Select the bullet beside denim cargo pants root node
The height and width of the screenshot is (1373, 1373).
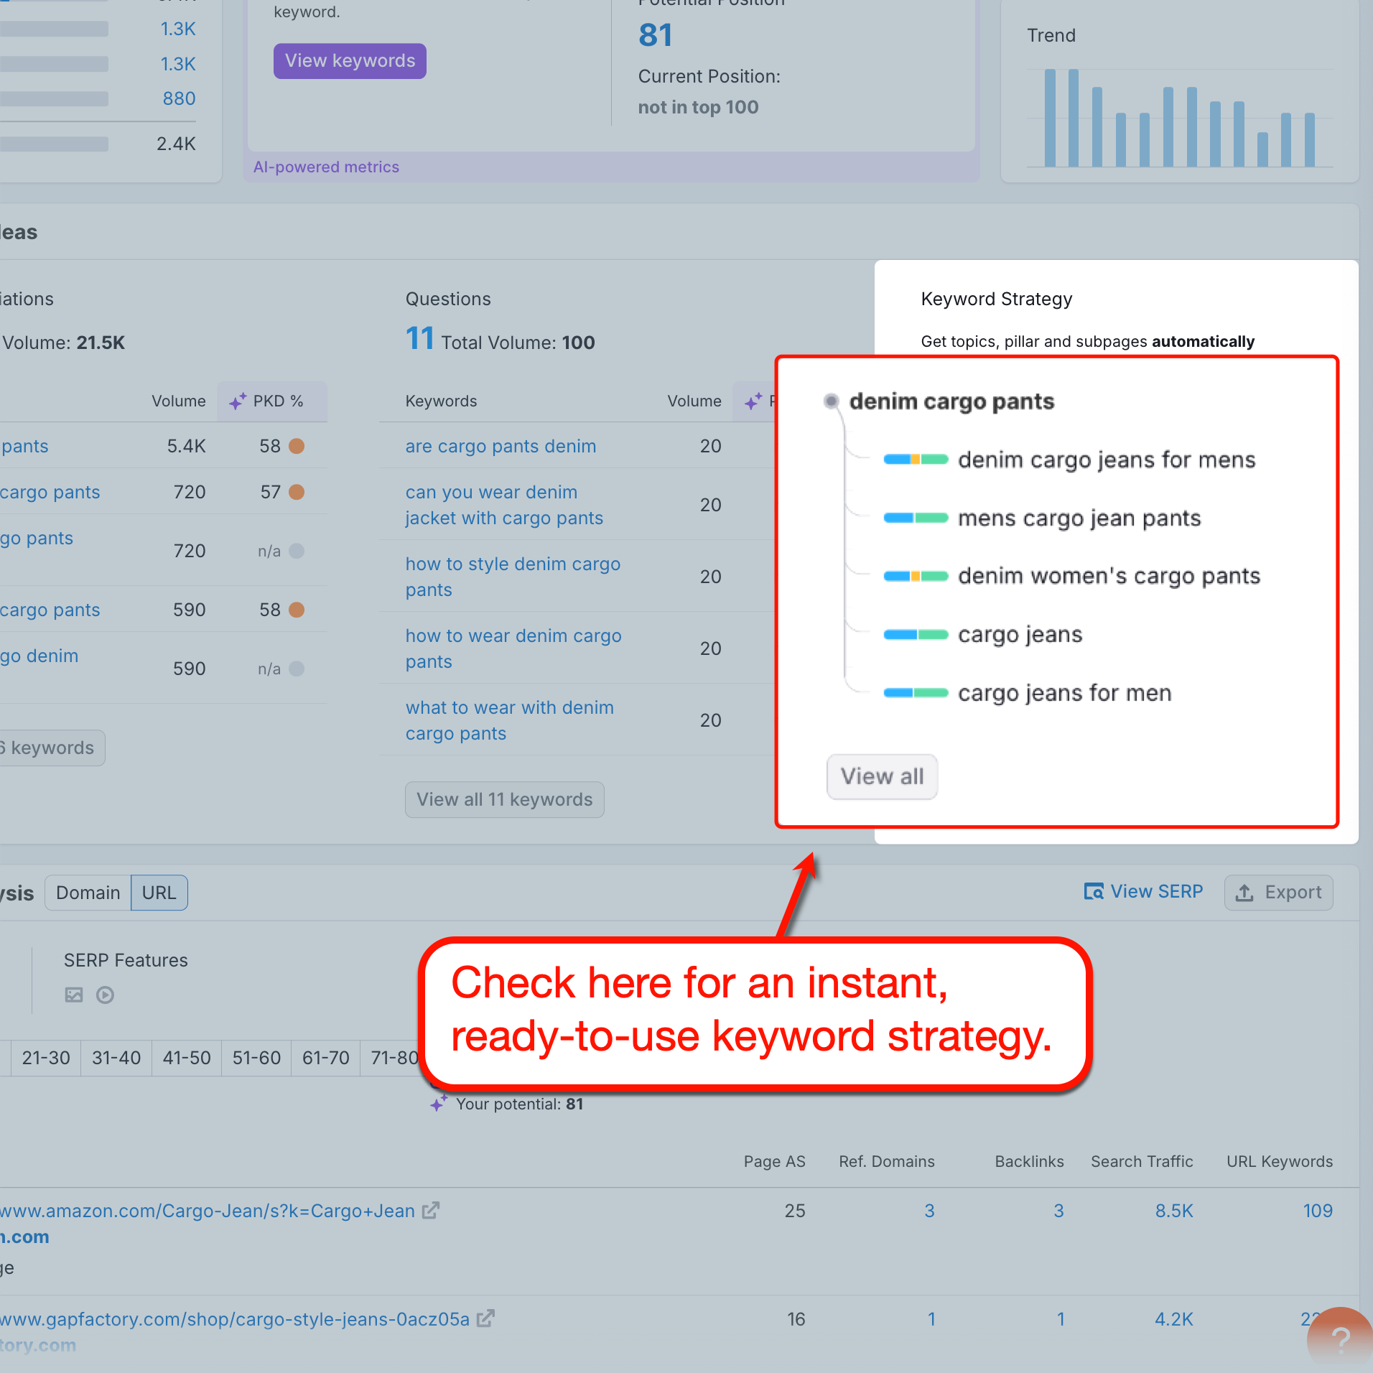click(x=832, y=401)
